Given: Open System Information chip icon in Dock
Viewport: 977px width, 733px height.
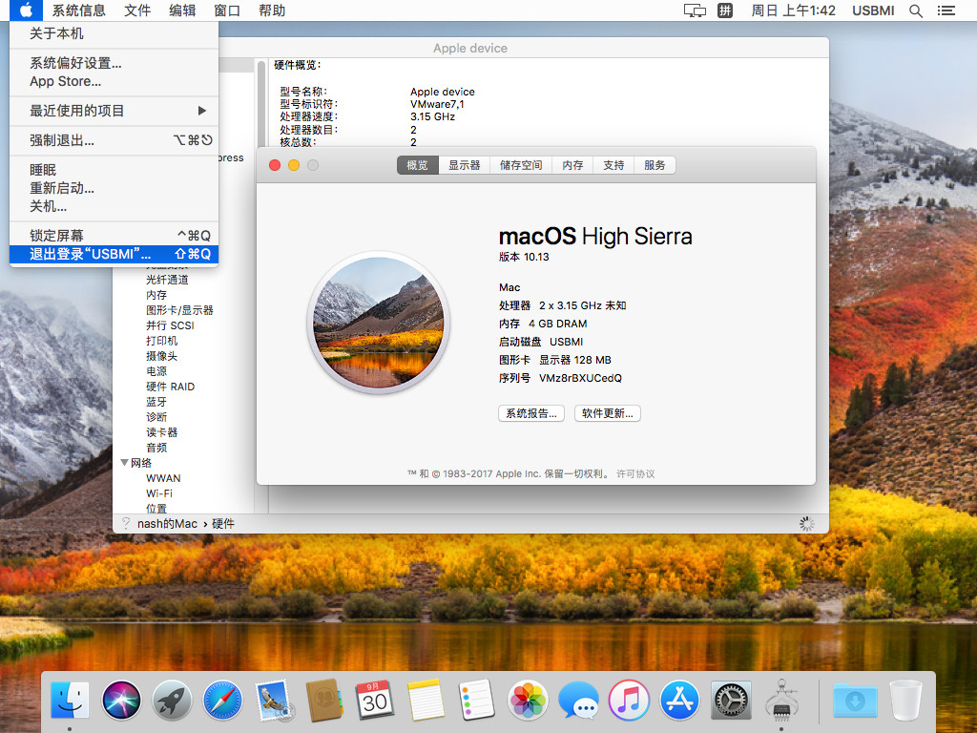Looking at the screenshot, I should point(781,700).
